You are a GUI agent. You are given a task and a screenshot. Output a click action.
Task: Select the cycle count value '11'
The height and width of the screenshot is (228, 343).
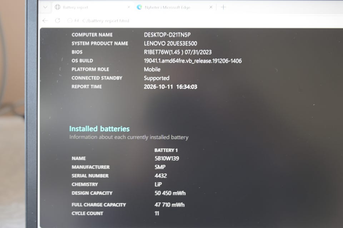pos(157,213)
